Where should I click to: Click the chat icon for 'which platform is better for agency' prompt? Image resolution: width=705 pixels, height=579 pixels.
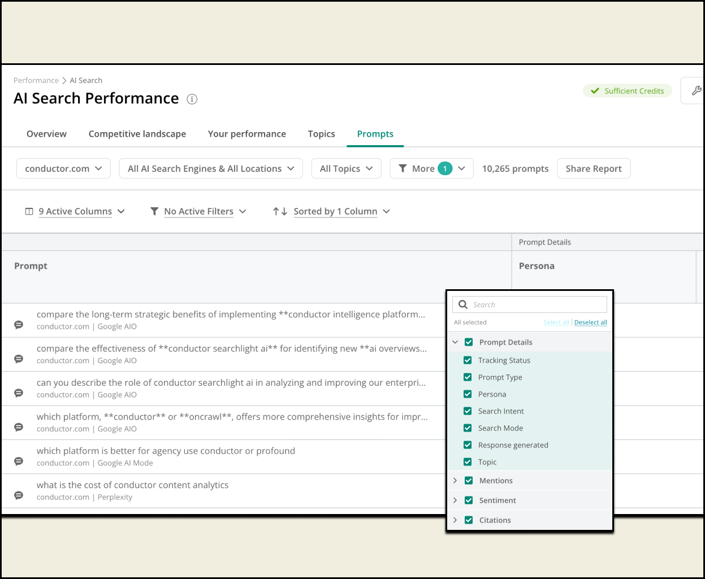coord(19,461)
